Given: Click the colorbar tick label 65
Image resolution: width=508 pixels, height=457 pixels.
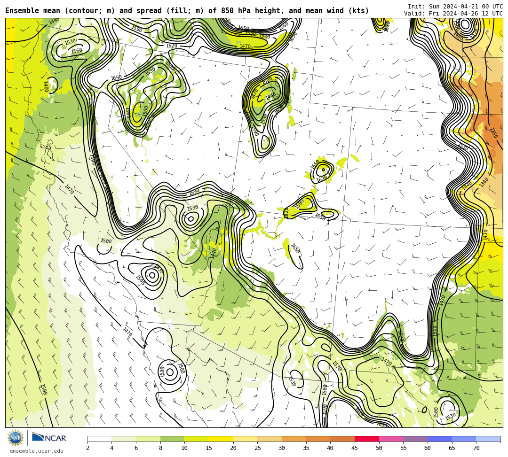Looking at the screenshot, I should pyautogui.click(x=452, y=448).
